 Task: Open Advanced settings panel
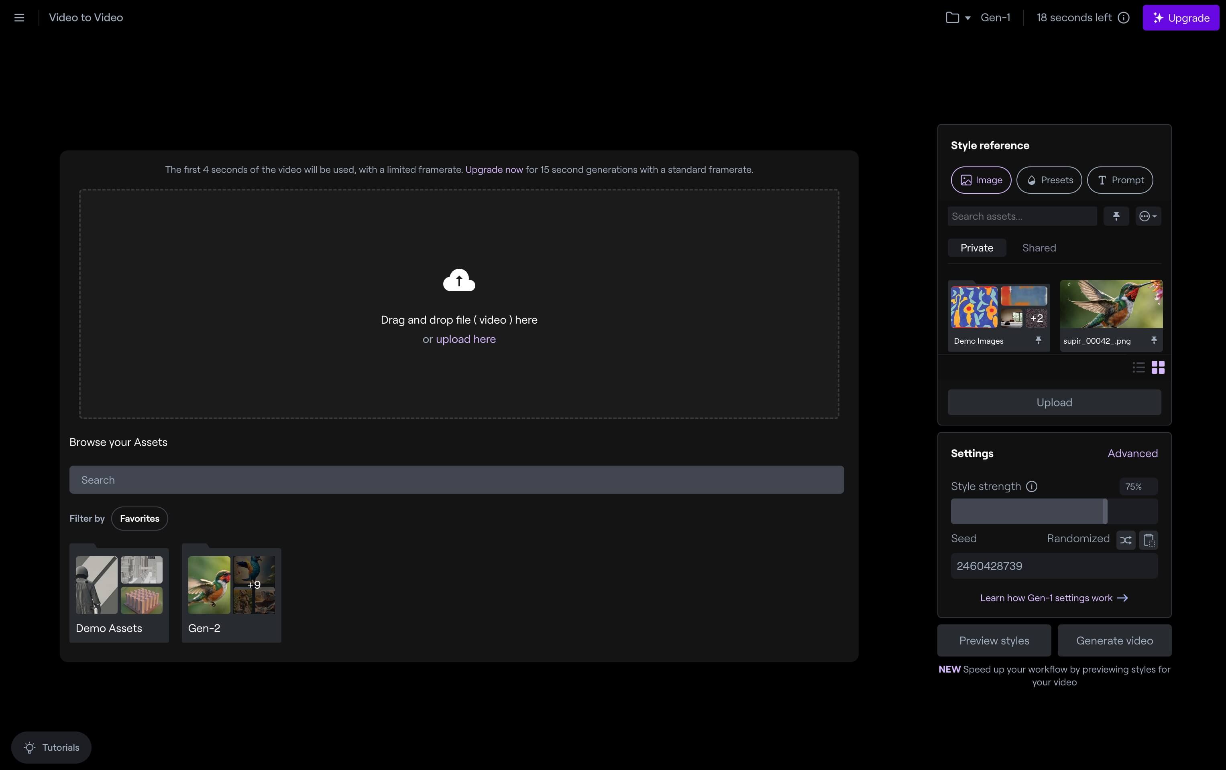(x=1133, y=453)
